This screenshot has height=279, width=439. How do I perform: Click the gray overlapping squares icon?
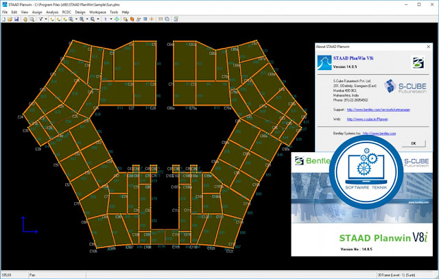pos(167,19)
